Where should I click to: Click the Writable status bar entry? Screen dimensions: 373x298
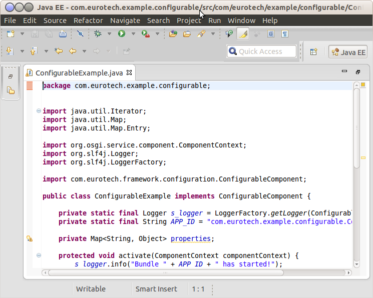(x=91, y=289)
